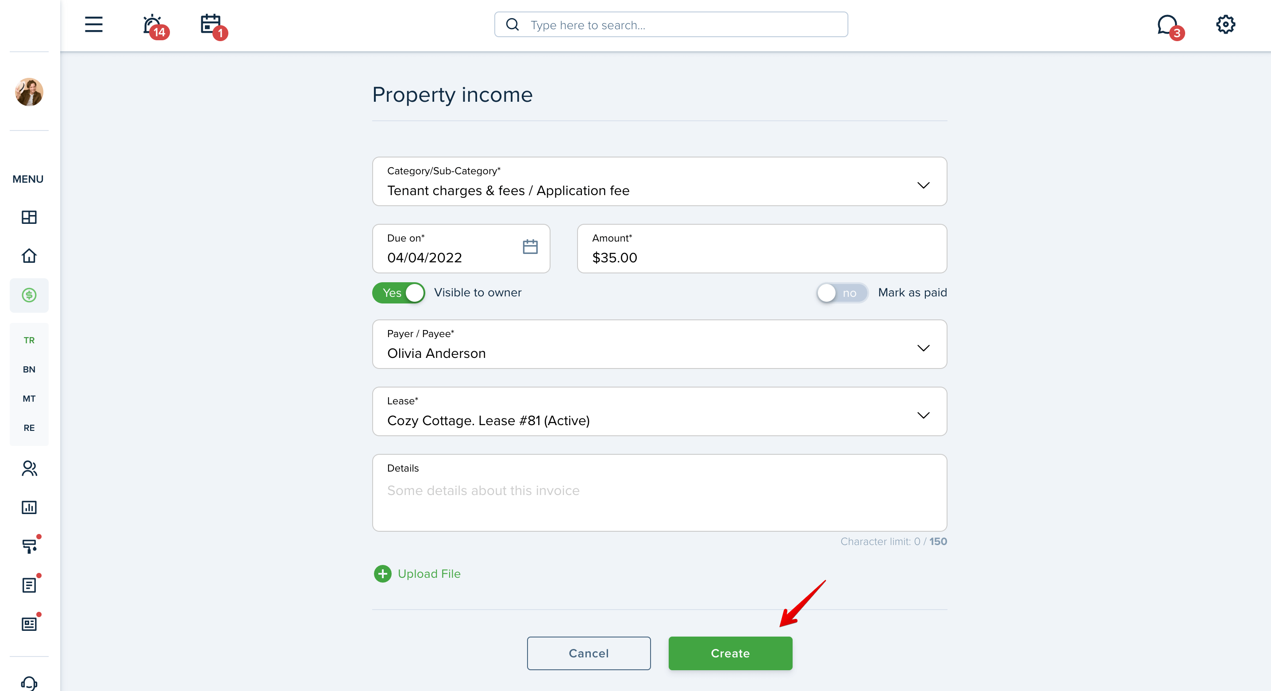Select the TR submenu item
Viewport: 1271px width, 691px height.
(29, 340)
